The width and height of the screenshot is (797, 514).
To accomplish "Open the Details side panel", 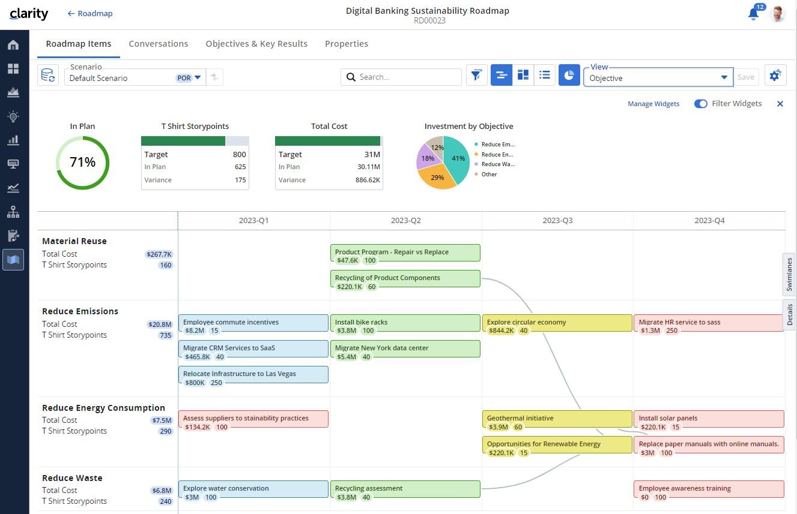I will (789, 314).
